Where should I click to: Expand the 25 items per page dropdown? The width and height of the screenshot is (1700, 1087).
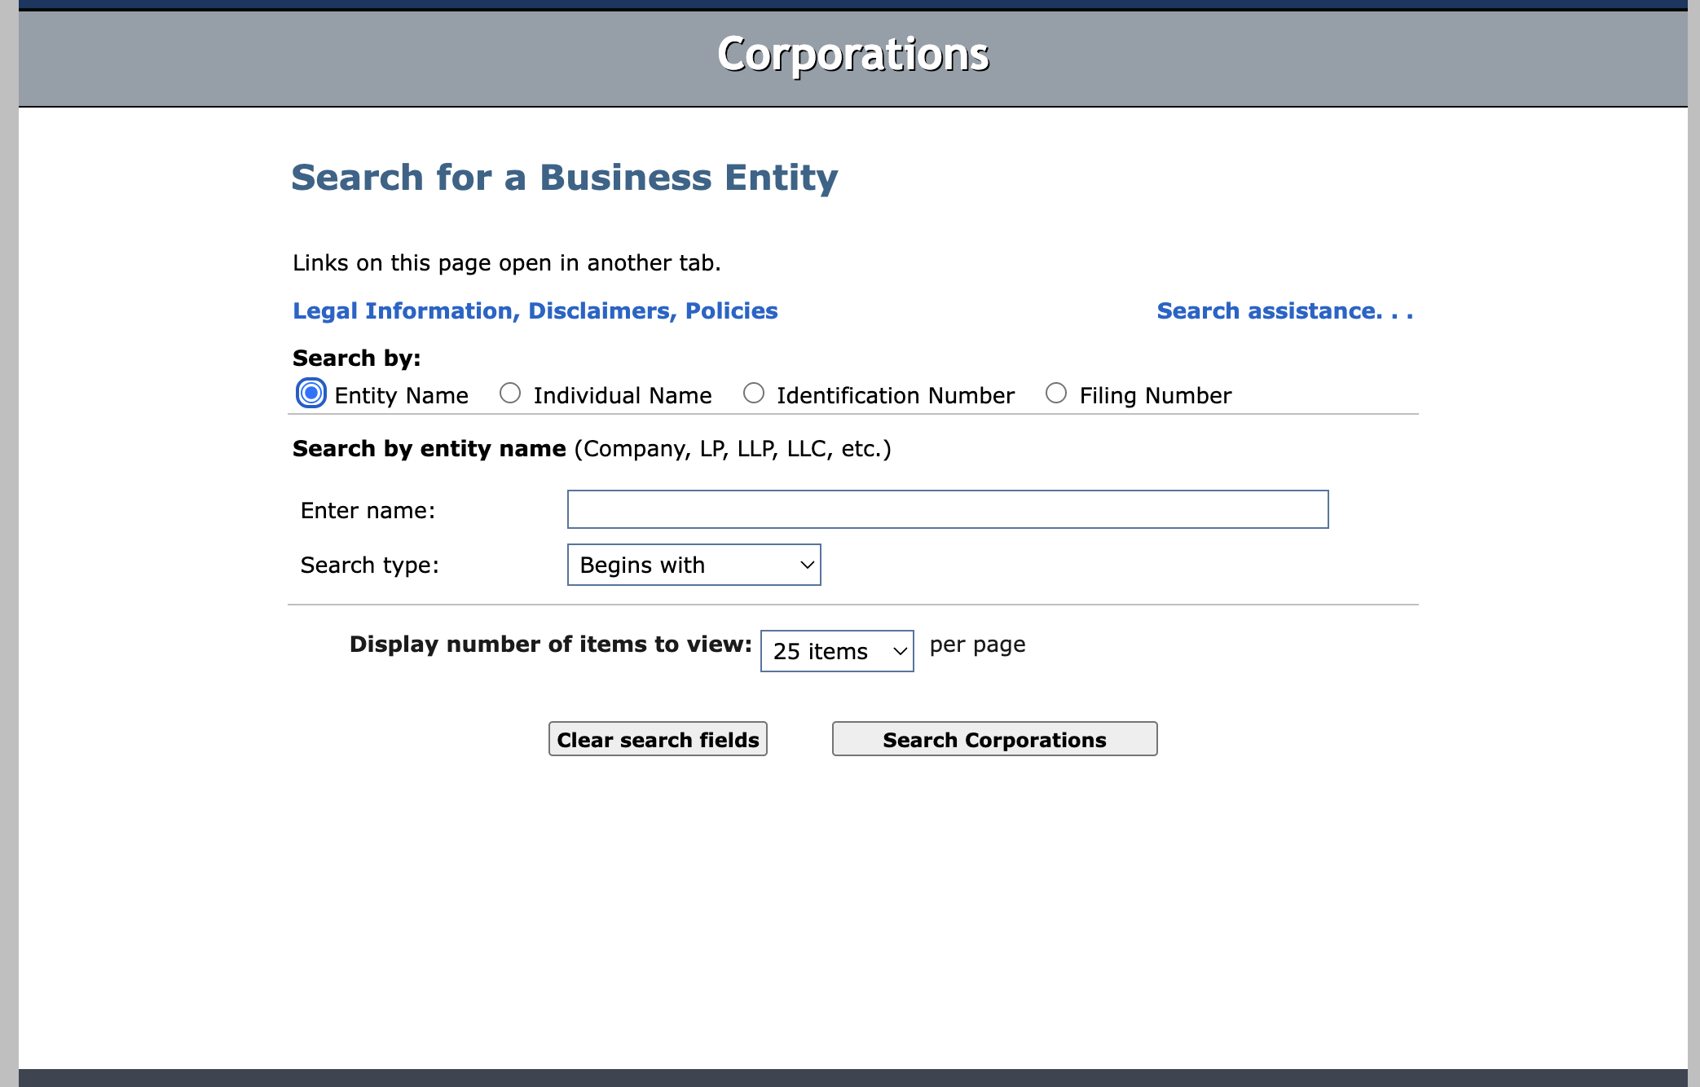pos(836,651)
